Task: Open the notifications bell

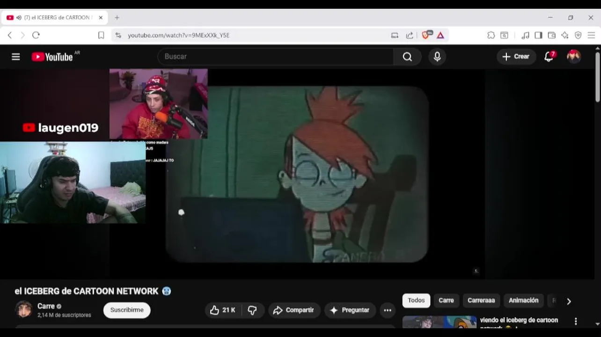Action: point(549,57)
